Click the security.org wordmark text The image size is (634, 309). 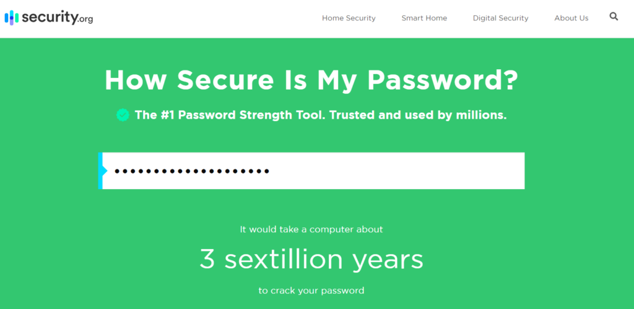point(50,17)
